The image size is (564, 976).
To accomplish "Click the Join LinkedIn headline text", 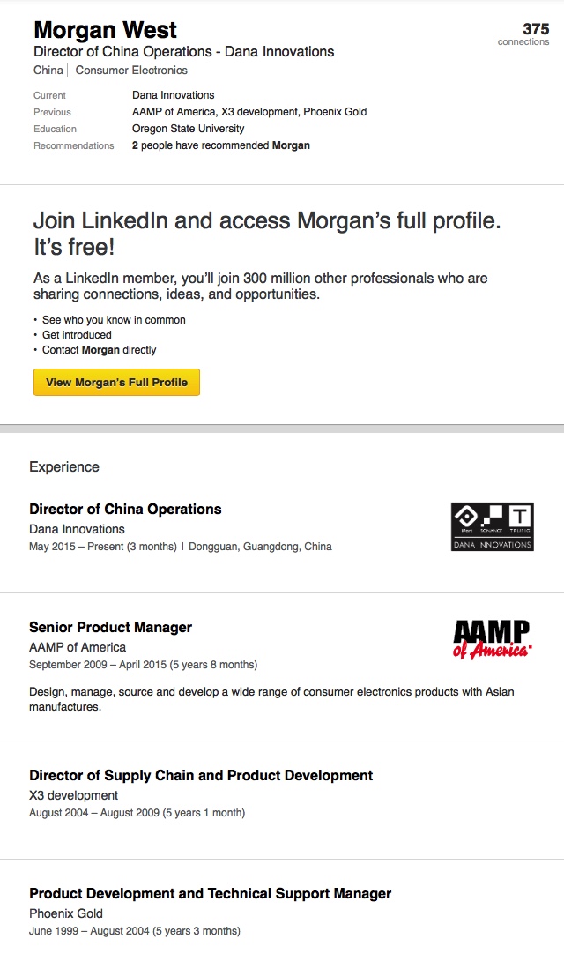I will [267, 220].
